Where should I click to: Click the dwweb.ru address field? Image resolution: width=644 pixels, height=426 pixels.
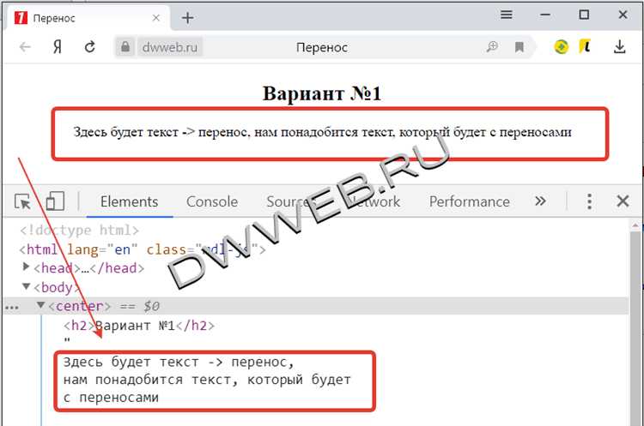[170, 47]
